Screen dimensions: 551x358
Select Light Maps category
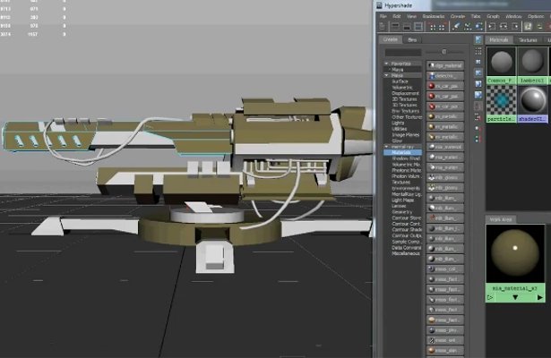coord(402,200)
